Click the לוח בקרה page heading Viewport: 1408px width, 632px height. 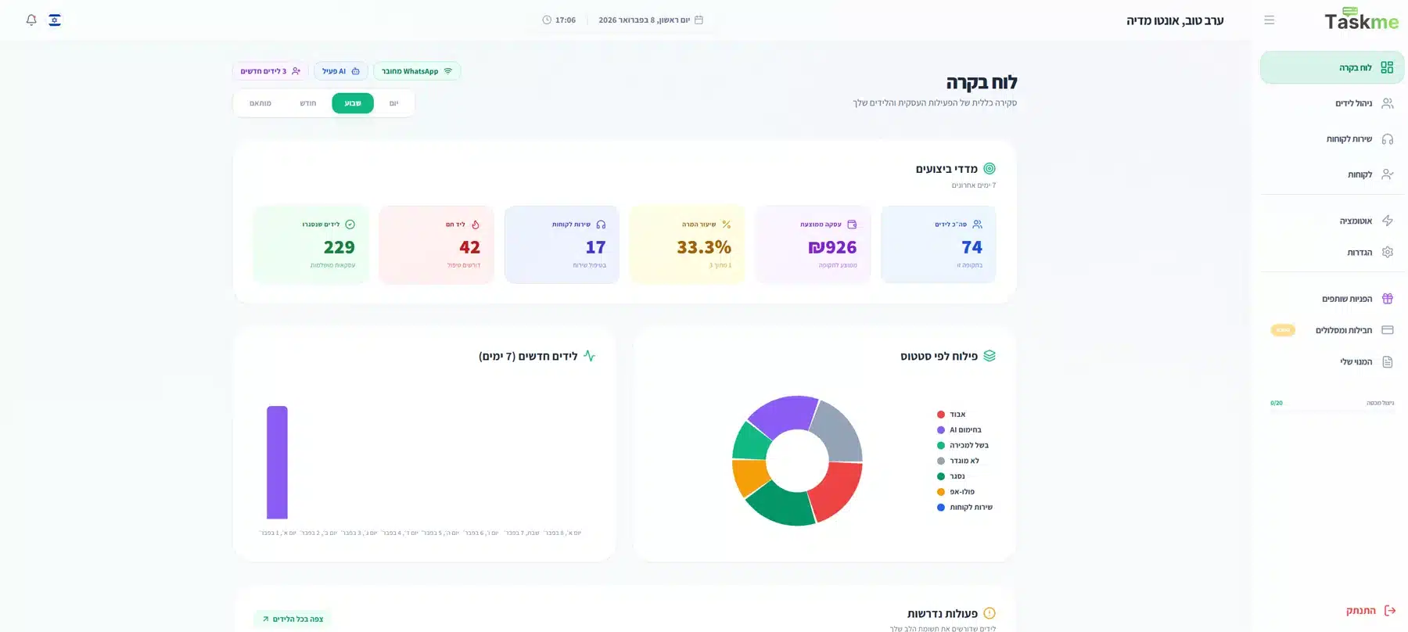click(x=982, y=82)
